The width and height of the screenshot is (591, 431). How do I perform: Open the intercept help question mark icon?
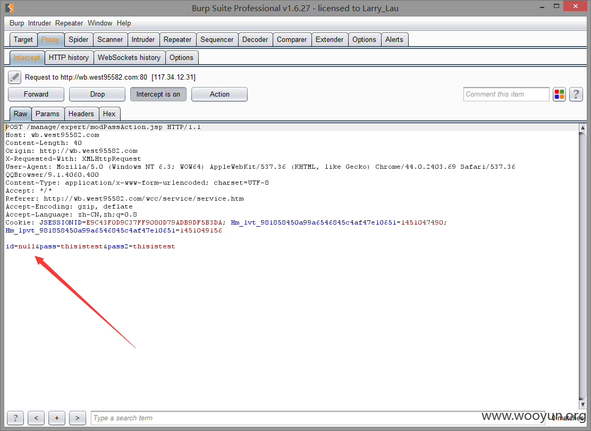pyautogui.click(x=576, y=94)
